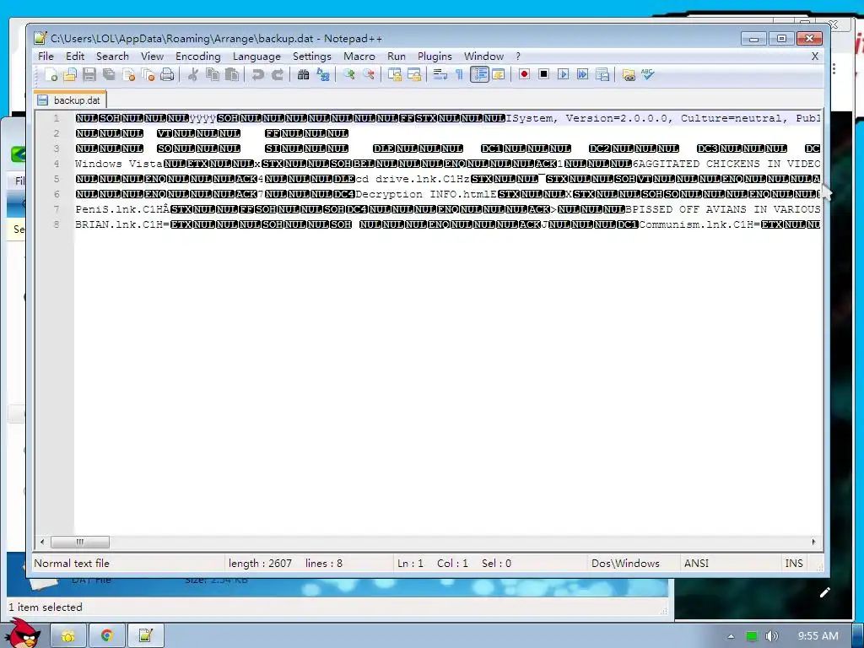Click the volume speaker tray icon
The height and width of the screenshot is (648, 864).
772,636
